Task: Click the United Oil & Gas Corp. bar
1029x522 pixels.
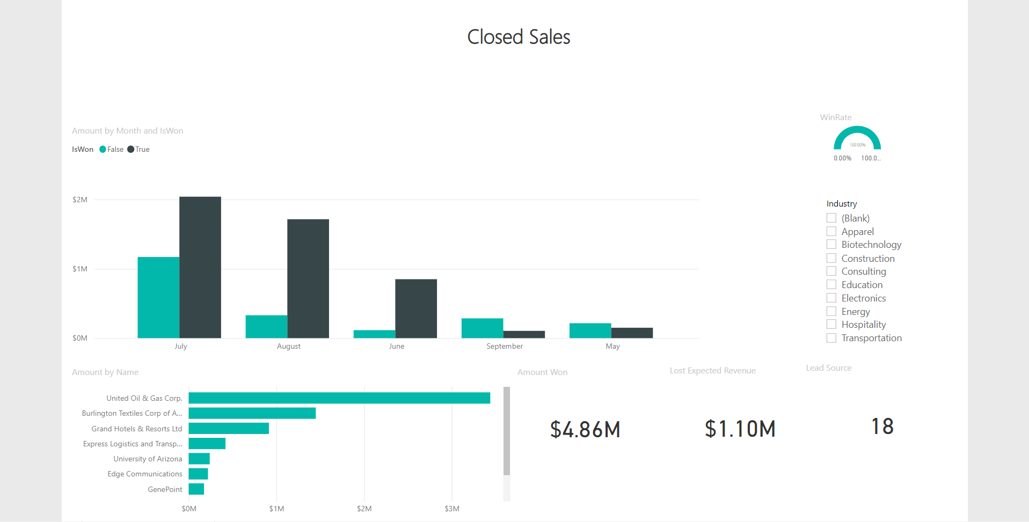Action: [x=339, y=398]
